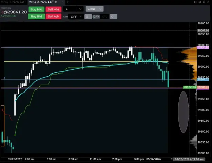Open chart settings gear in top-right corner
This screenshot has width=212, height=163.
click(x=200, y=2)
